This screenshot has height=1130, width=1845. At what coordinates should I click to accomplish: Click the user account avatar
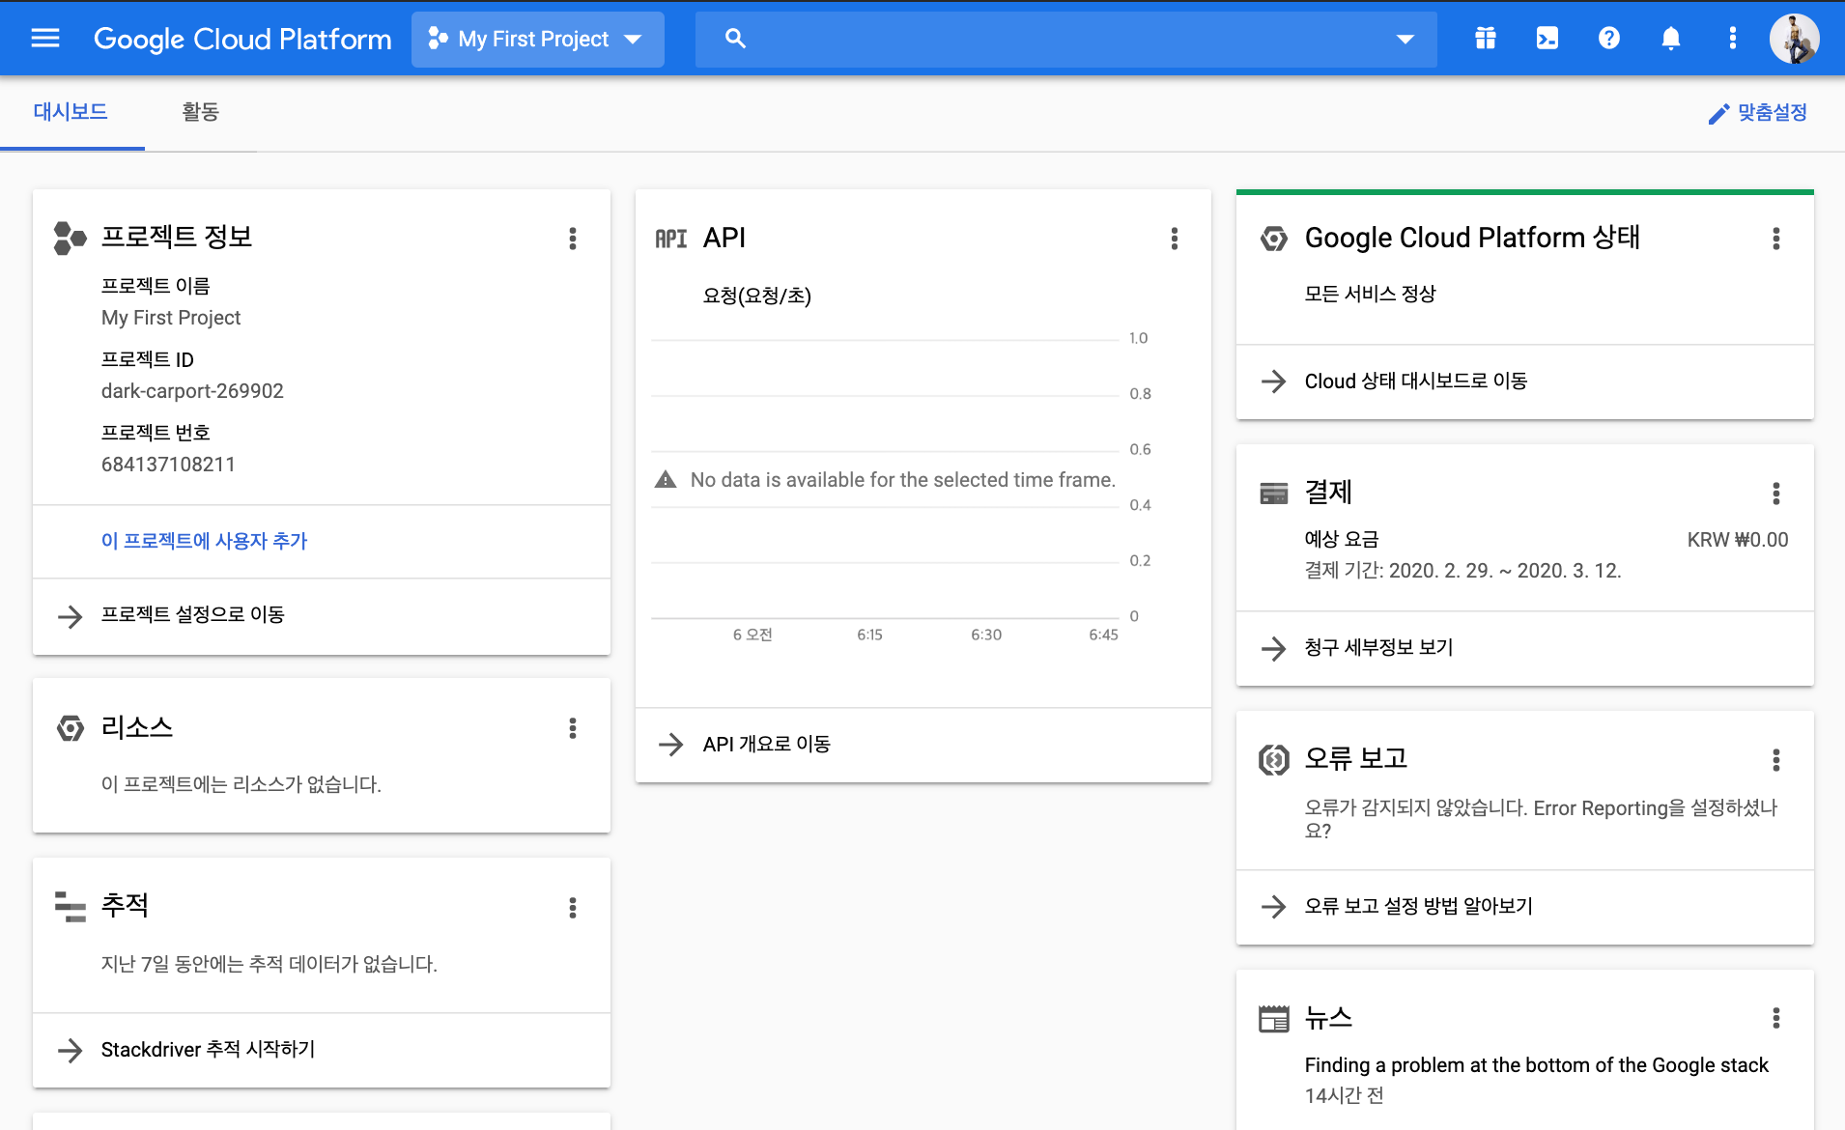coord(1795,39)
